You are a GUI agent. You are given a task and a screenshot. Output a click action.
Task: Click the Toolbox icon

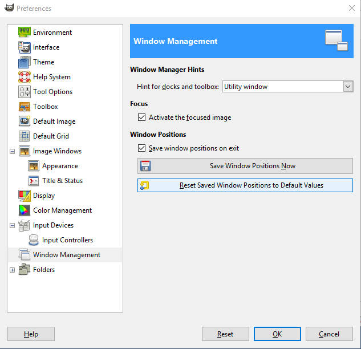point(24,107)
